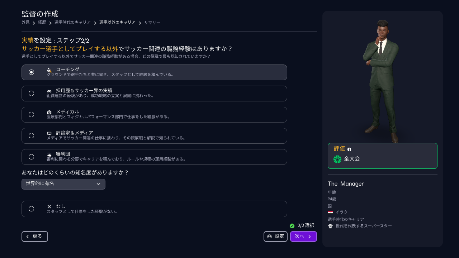The image size is (459, 258).
Task: Select the 採用歴＆サッカー界の実績 radio button
Action: (x=32, y=94)
